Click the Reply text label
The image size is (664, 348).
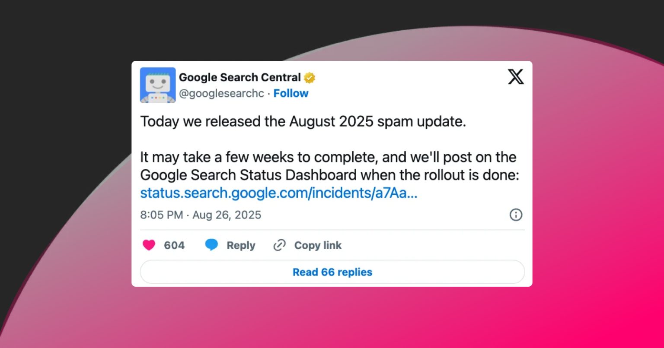pyautogui.click(x=241, y=245)
